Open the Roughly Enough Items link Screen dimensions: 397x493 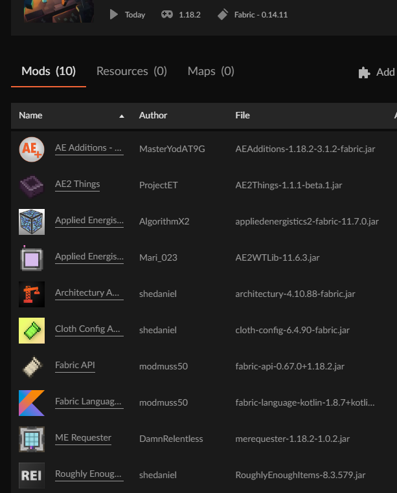(x=89, y=474)
